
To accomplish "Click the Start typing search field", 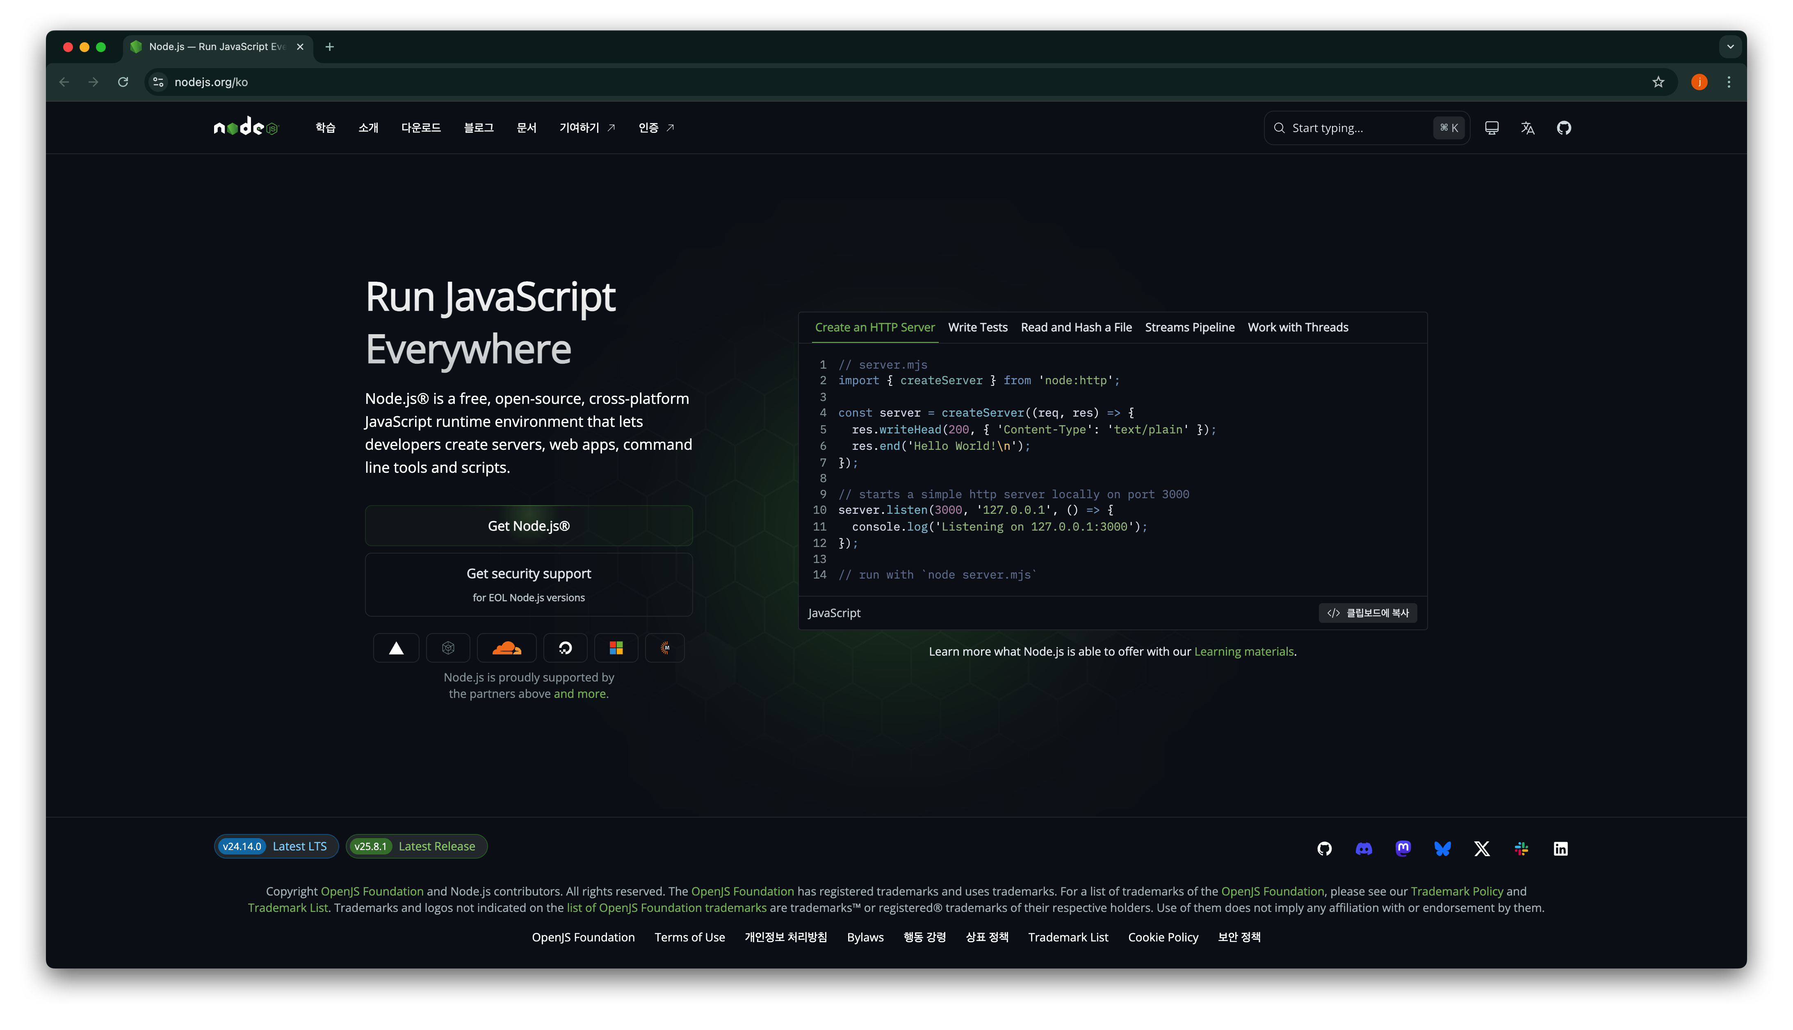I will pyautogui.click(x=1344, y=128).
